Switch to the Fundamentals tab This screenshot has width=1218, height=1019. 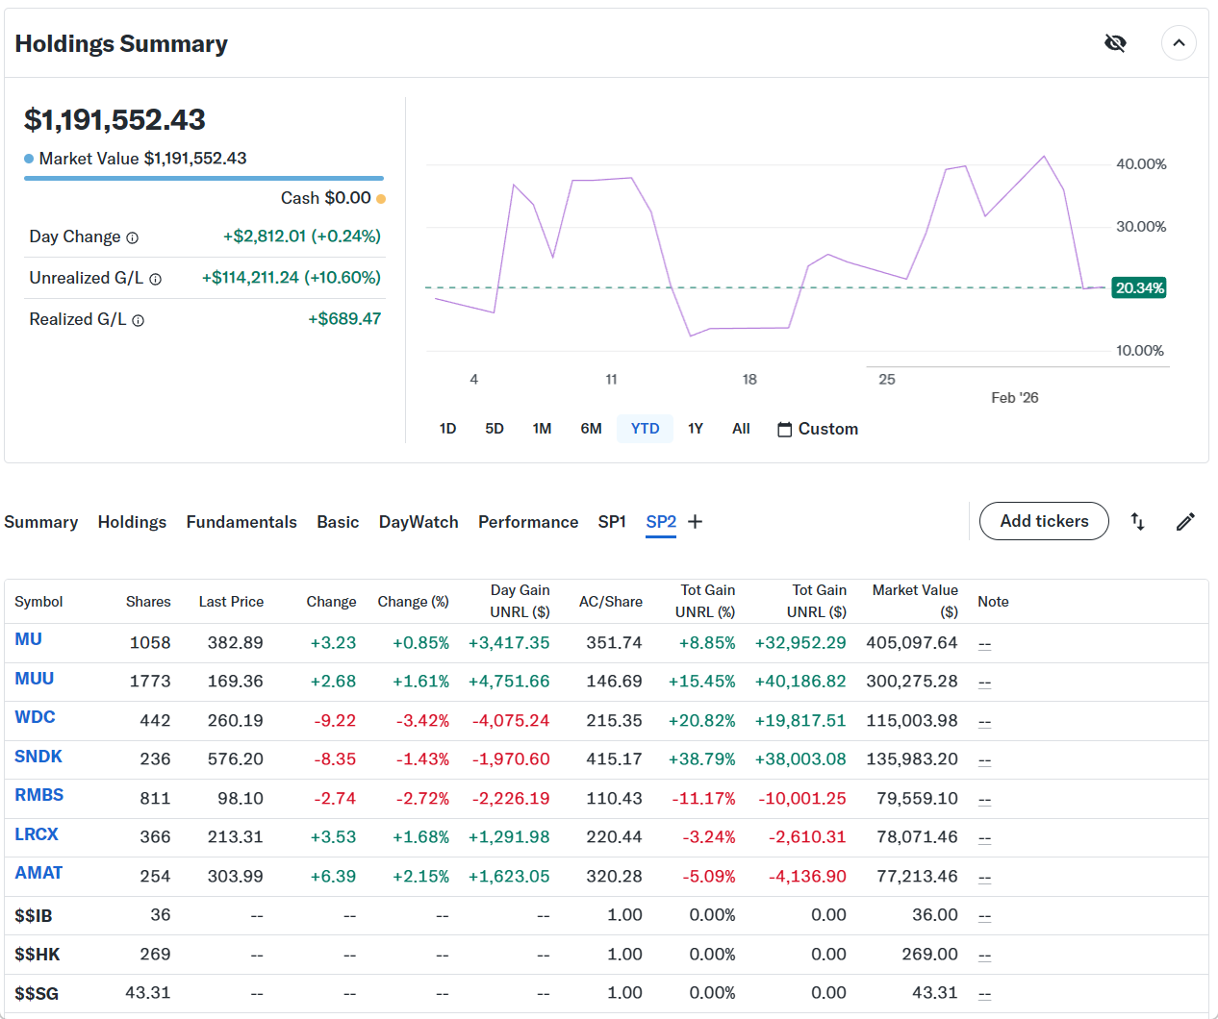point(241,522)
